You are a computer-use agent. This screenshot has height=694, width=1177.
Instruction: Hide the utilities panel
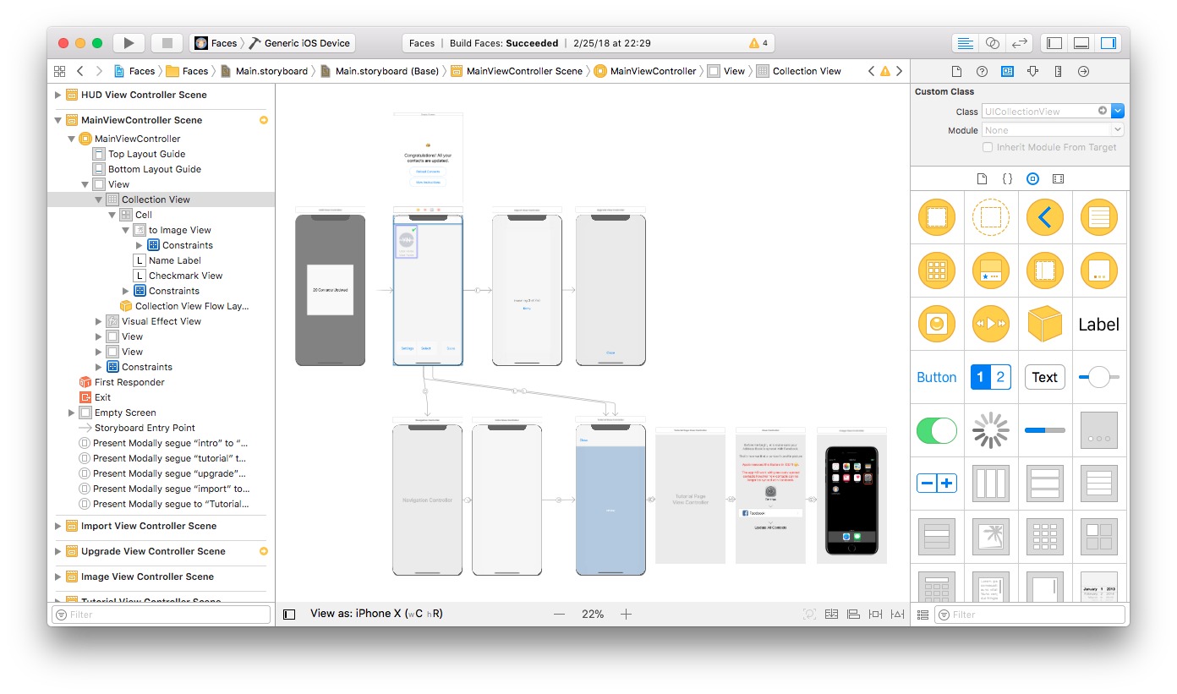[1108, 43]
